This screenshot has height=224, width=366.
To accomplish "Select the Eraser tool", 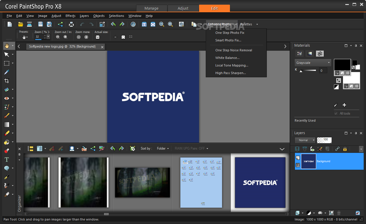I will 6,133.
